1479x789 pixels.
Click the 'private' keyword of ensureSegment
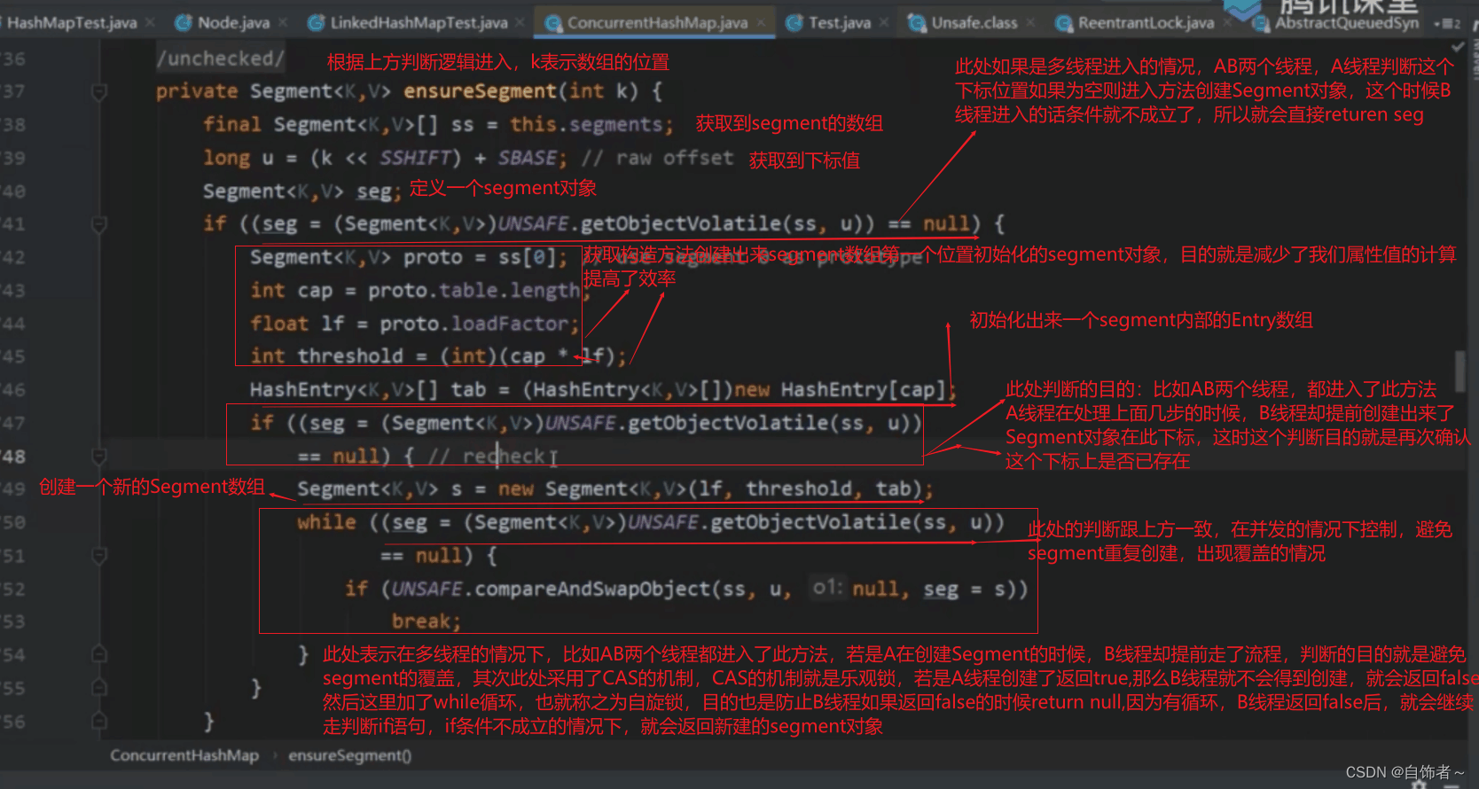pos(197,91)
